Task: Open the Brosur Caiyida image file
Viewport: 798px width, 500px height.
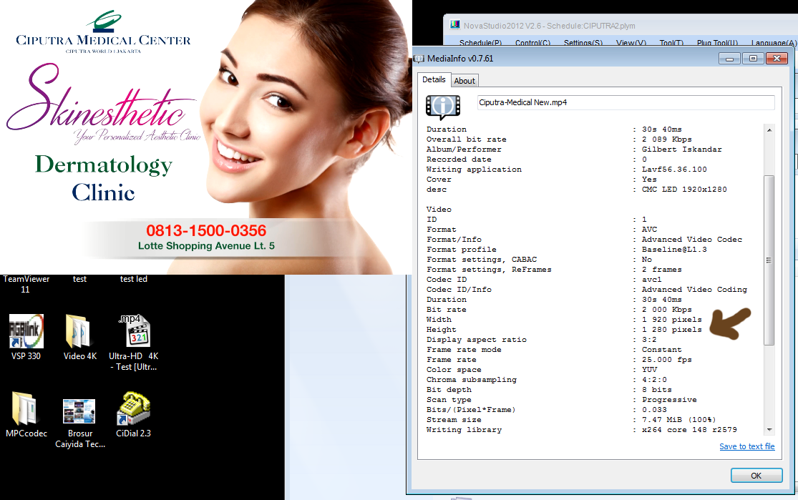Action: (x=79, y=411)
